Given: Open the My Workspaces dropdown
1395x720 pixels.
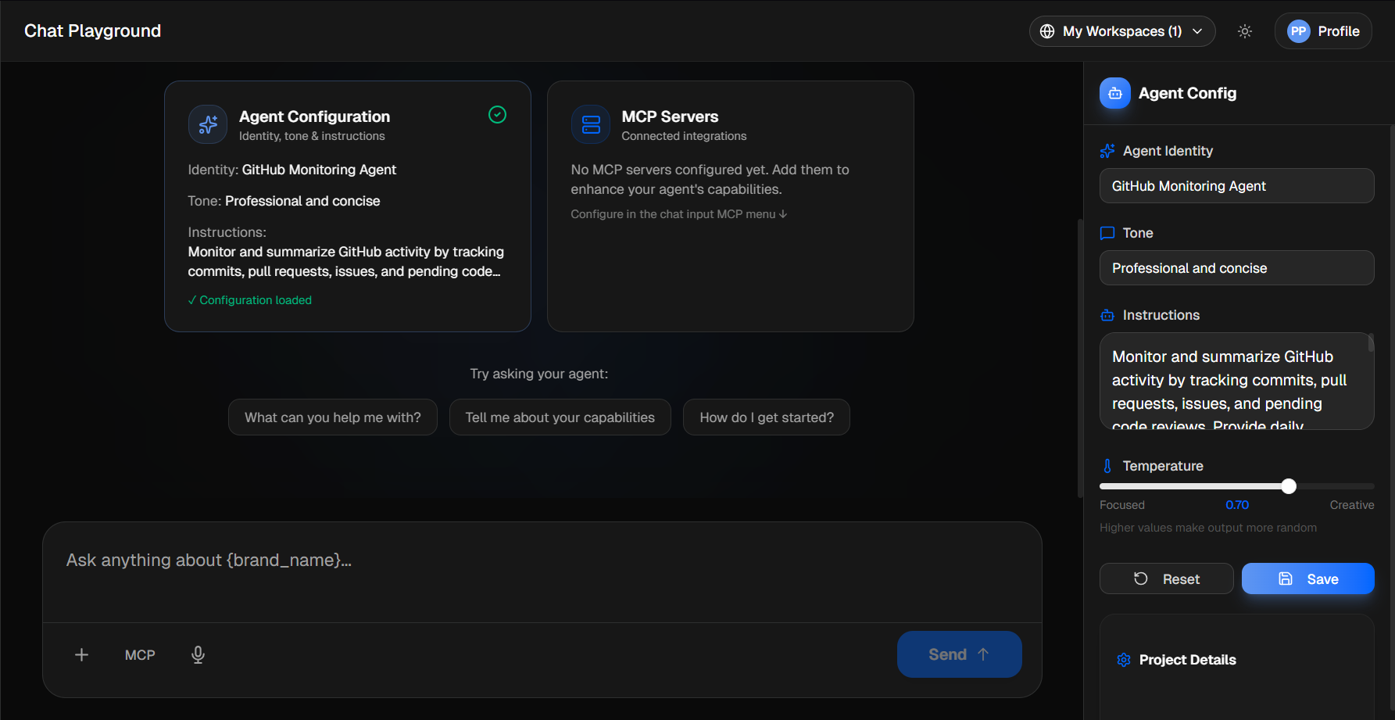Looking at the screenshot, I should click(x=1122, y=31).
